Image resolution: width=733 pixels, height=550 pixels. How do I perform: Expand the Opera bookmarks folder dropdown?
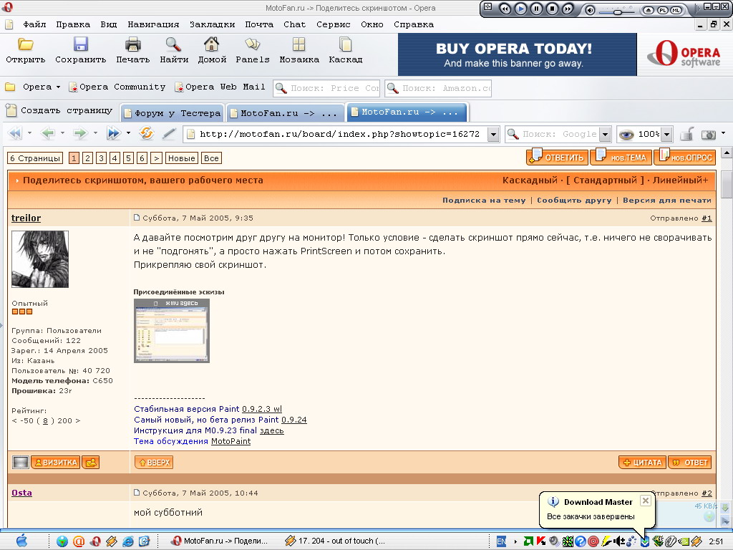coord(59,87)
